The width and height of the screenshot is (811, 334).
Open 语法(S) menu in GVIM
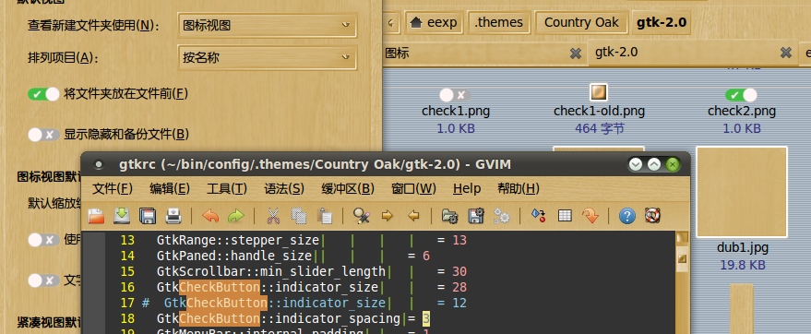[x=284, y=189]
